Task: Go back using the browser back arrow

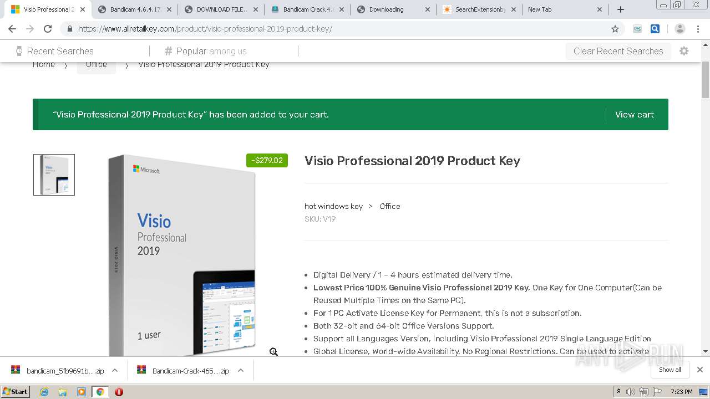Action: click(x=12, y=29)
